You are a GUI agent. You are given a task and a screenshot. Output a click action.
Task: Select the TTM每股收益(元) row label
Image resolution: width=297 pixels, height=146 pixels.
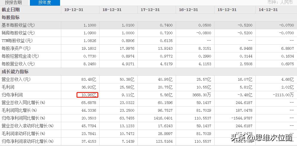coord(17,41)
